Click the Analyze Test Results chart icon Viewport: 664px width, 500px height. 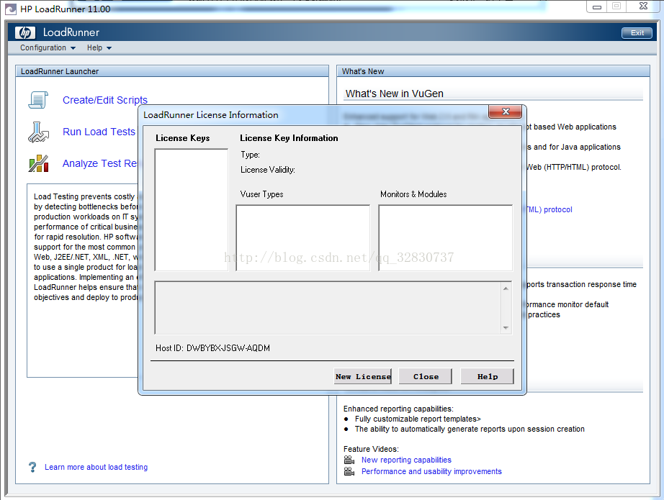coord(39,164)
